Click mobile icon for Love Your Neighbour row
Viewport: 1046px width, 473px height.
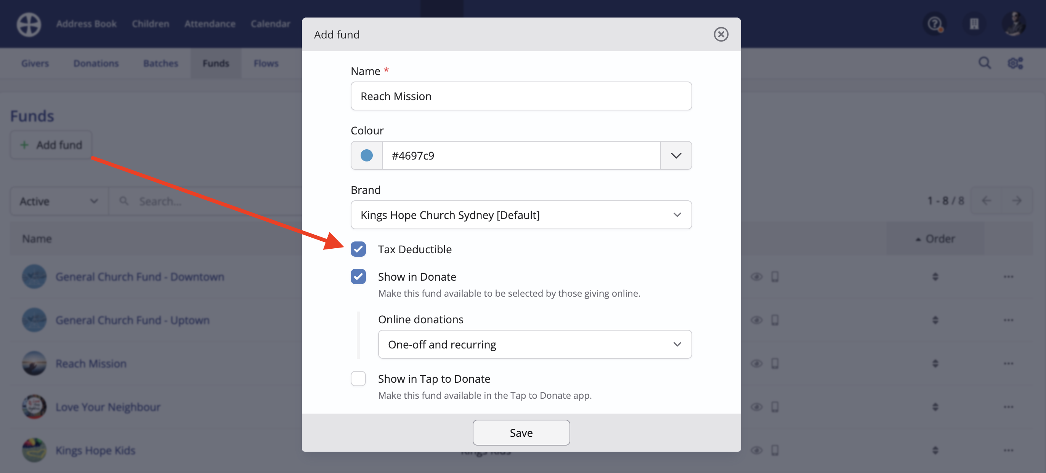(775, 407)
